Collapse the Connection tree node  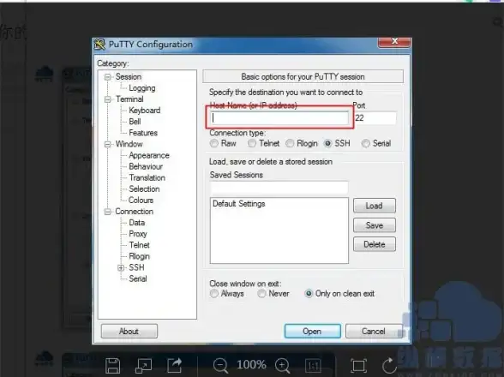click(x=108, y=212)
